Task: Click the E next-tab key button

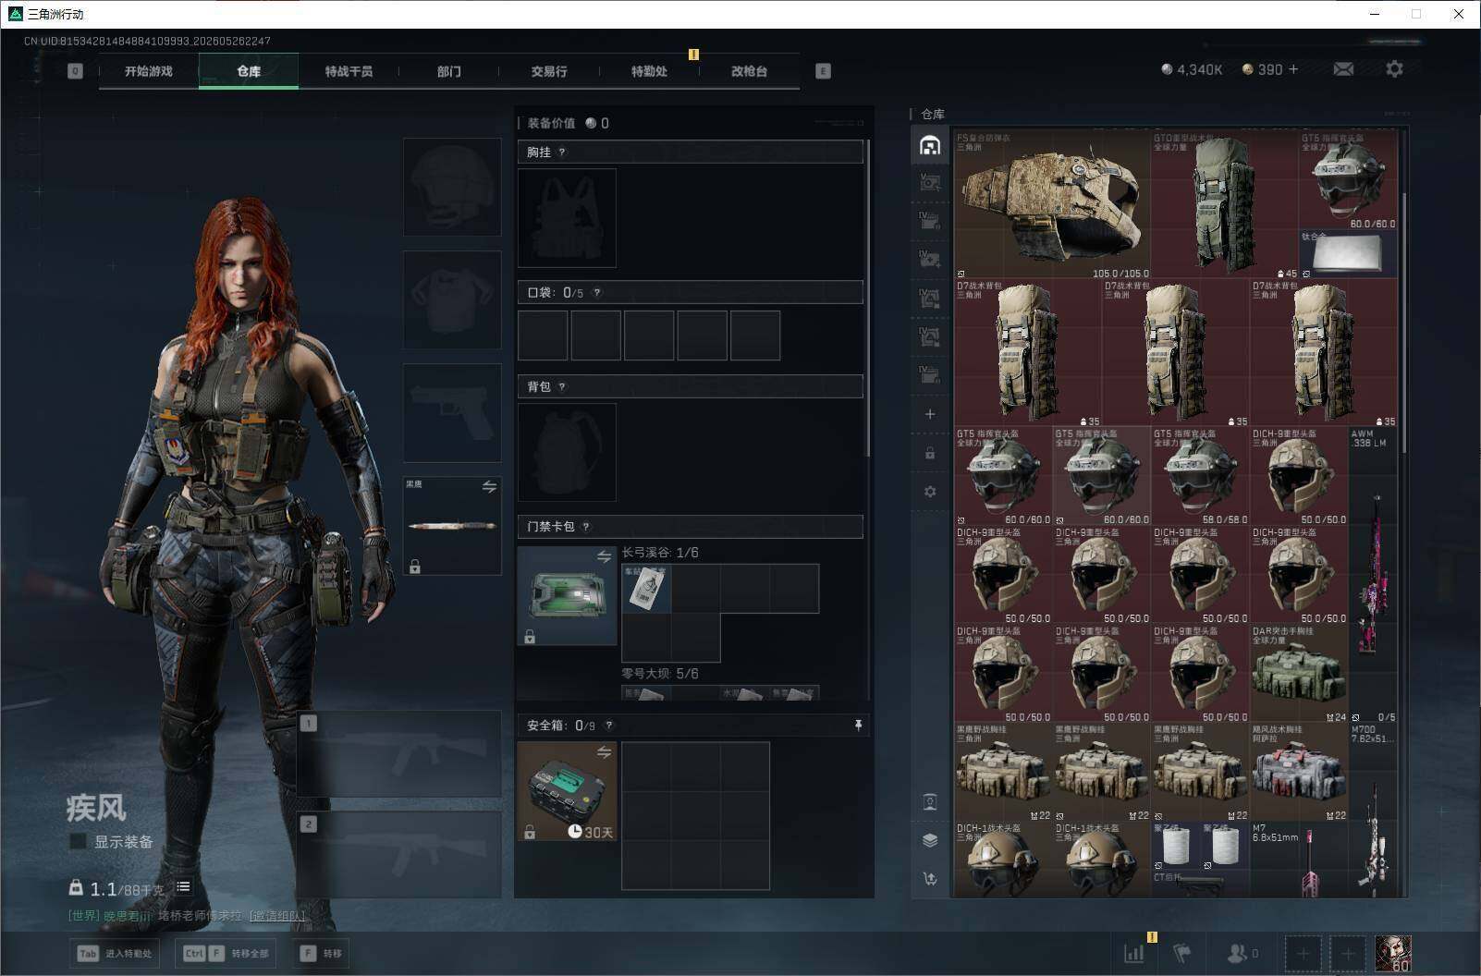Action: [823, 71]
